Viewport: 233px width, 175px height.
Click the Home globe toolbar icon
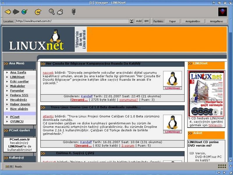[24, 12]
